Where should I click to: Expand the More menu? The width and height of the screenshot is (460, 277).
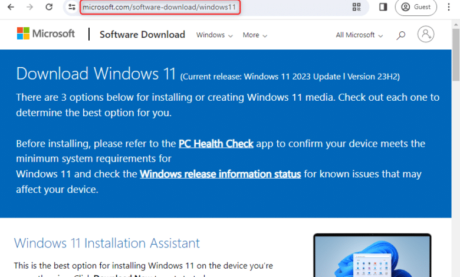(x=255, y=35)
